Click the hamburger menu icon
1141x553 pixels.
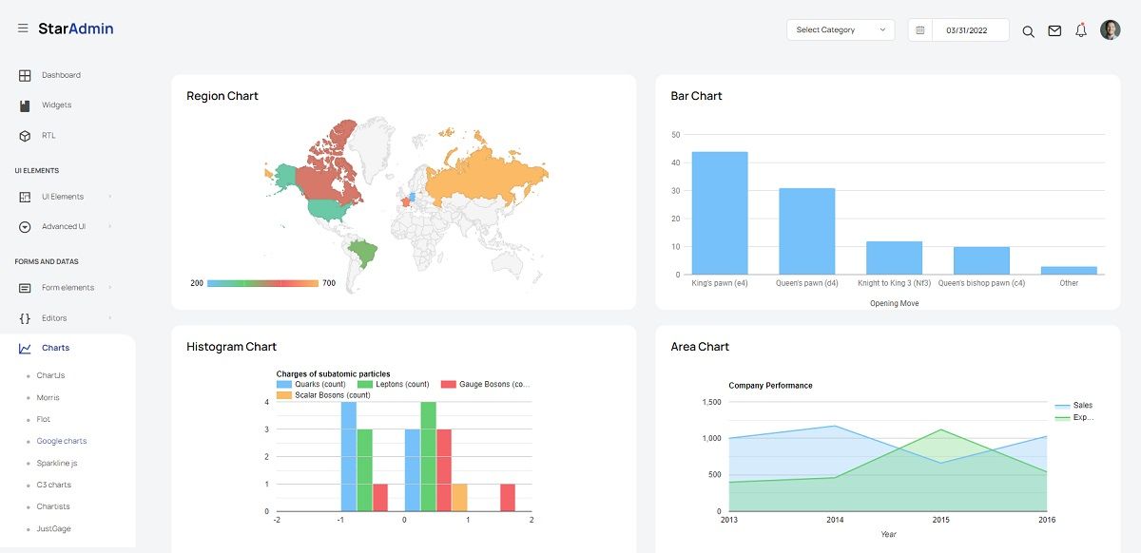[x=23, y=28]
